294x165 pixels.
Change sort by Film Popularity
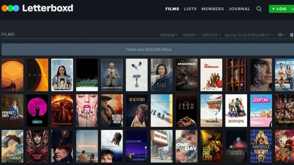tap(249, 35)
